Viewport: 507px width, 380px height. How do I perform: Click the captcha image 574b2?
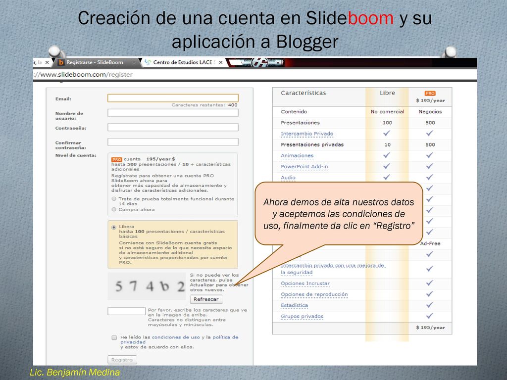click(147, 286)
